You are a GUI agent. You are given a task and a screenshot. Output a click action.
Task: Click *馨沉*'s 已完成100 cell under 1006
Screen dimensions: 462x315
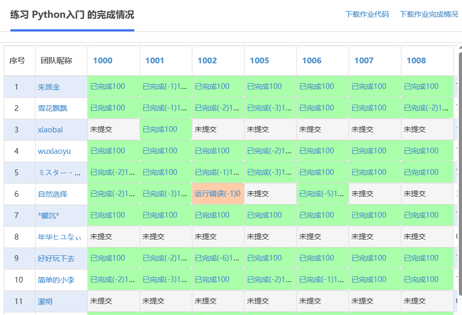coord(322,215)
